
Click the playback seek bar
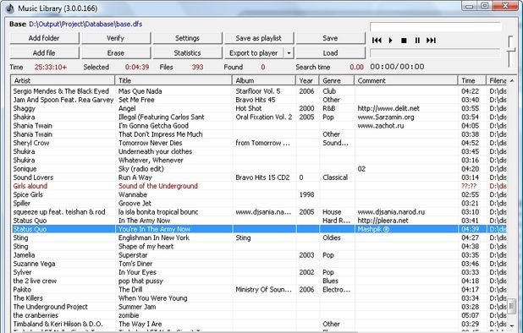coord(435,53)
